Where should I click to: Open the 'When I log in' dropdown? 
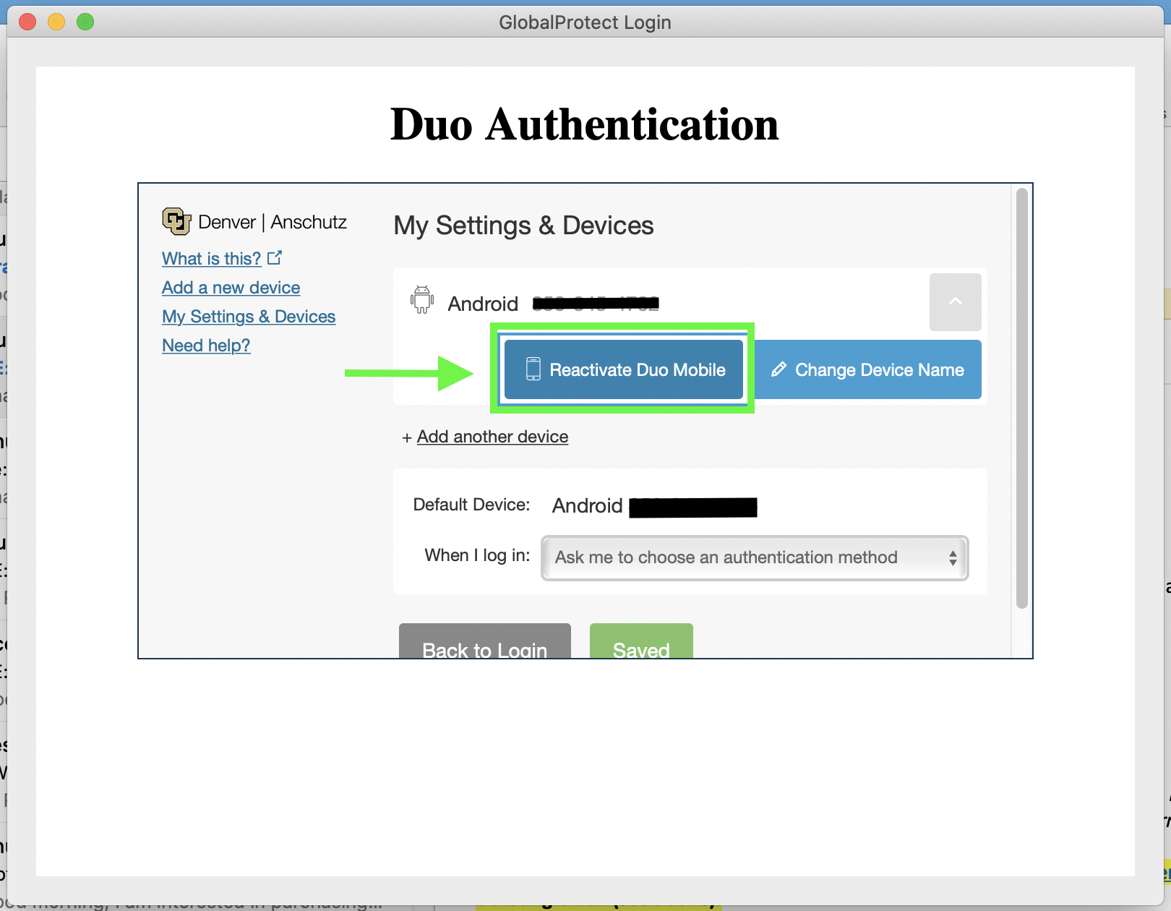point(755,557)
